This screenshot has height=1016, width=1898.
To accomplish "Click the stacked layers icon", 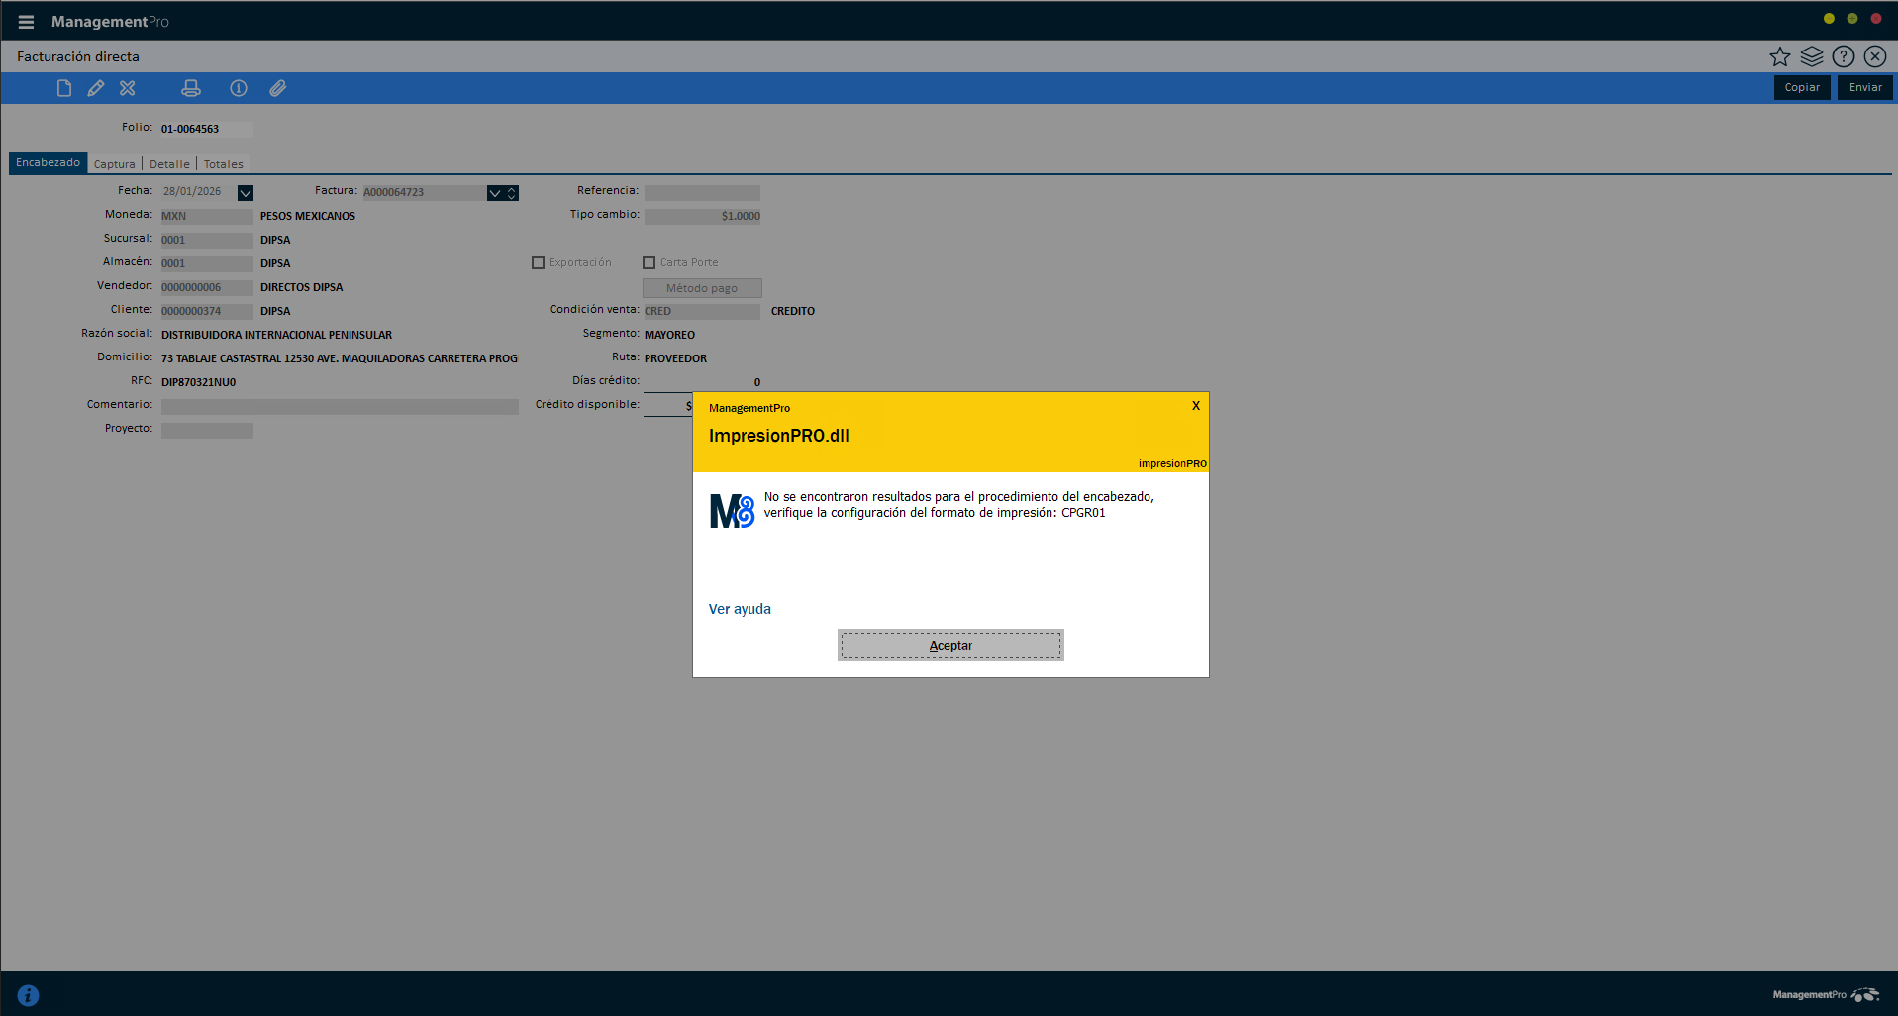I will point(1812,56).
